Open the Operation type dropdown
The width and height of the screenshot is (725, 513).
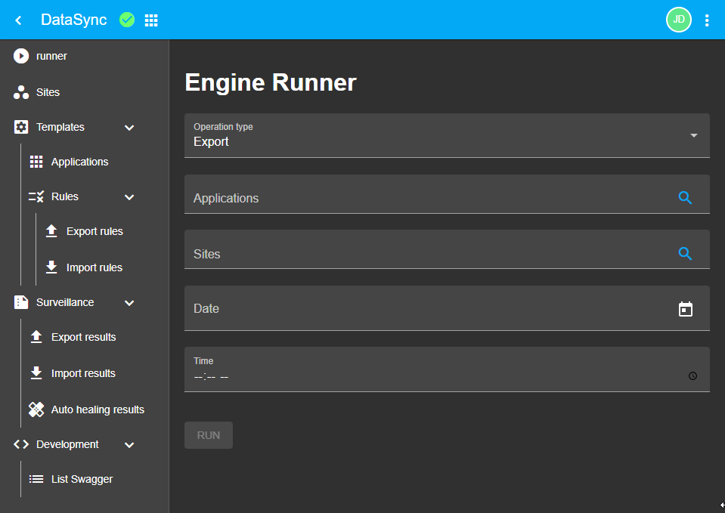(447, 136)
